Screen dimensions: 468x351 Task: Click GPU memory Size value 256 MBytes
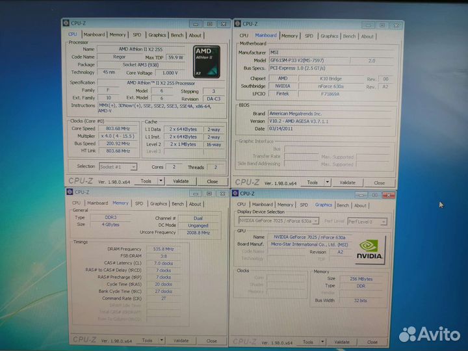click(x=361, y=279)
